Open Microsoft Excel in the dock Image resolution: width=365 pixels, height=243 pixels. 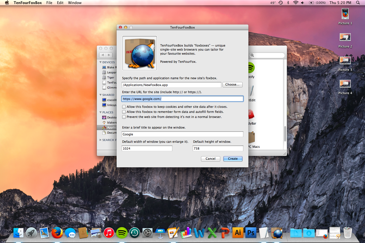coord(212,233)
